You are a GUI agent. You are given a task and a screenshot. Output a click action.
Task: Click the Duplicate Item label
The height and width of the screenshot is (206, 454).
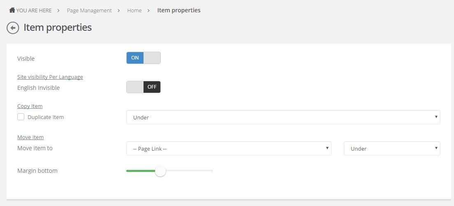[46, 117]
